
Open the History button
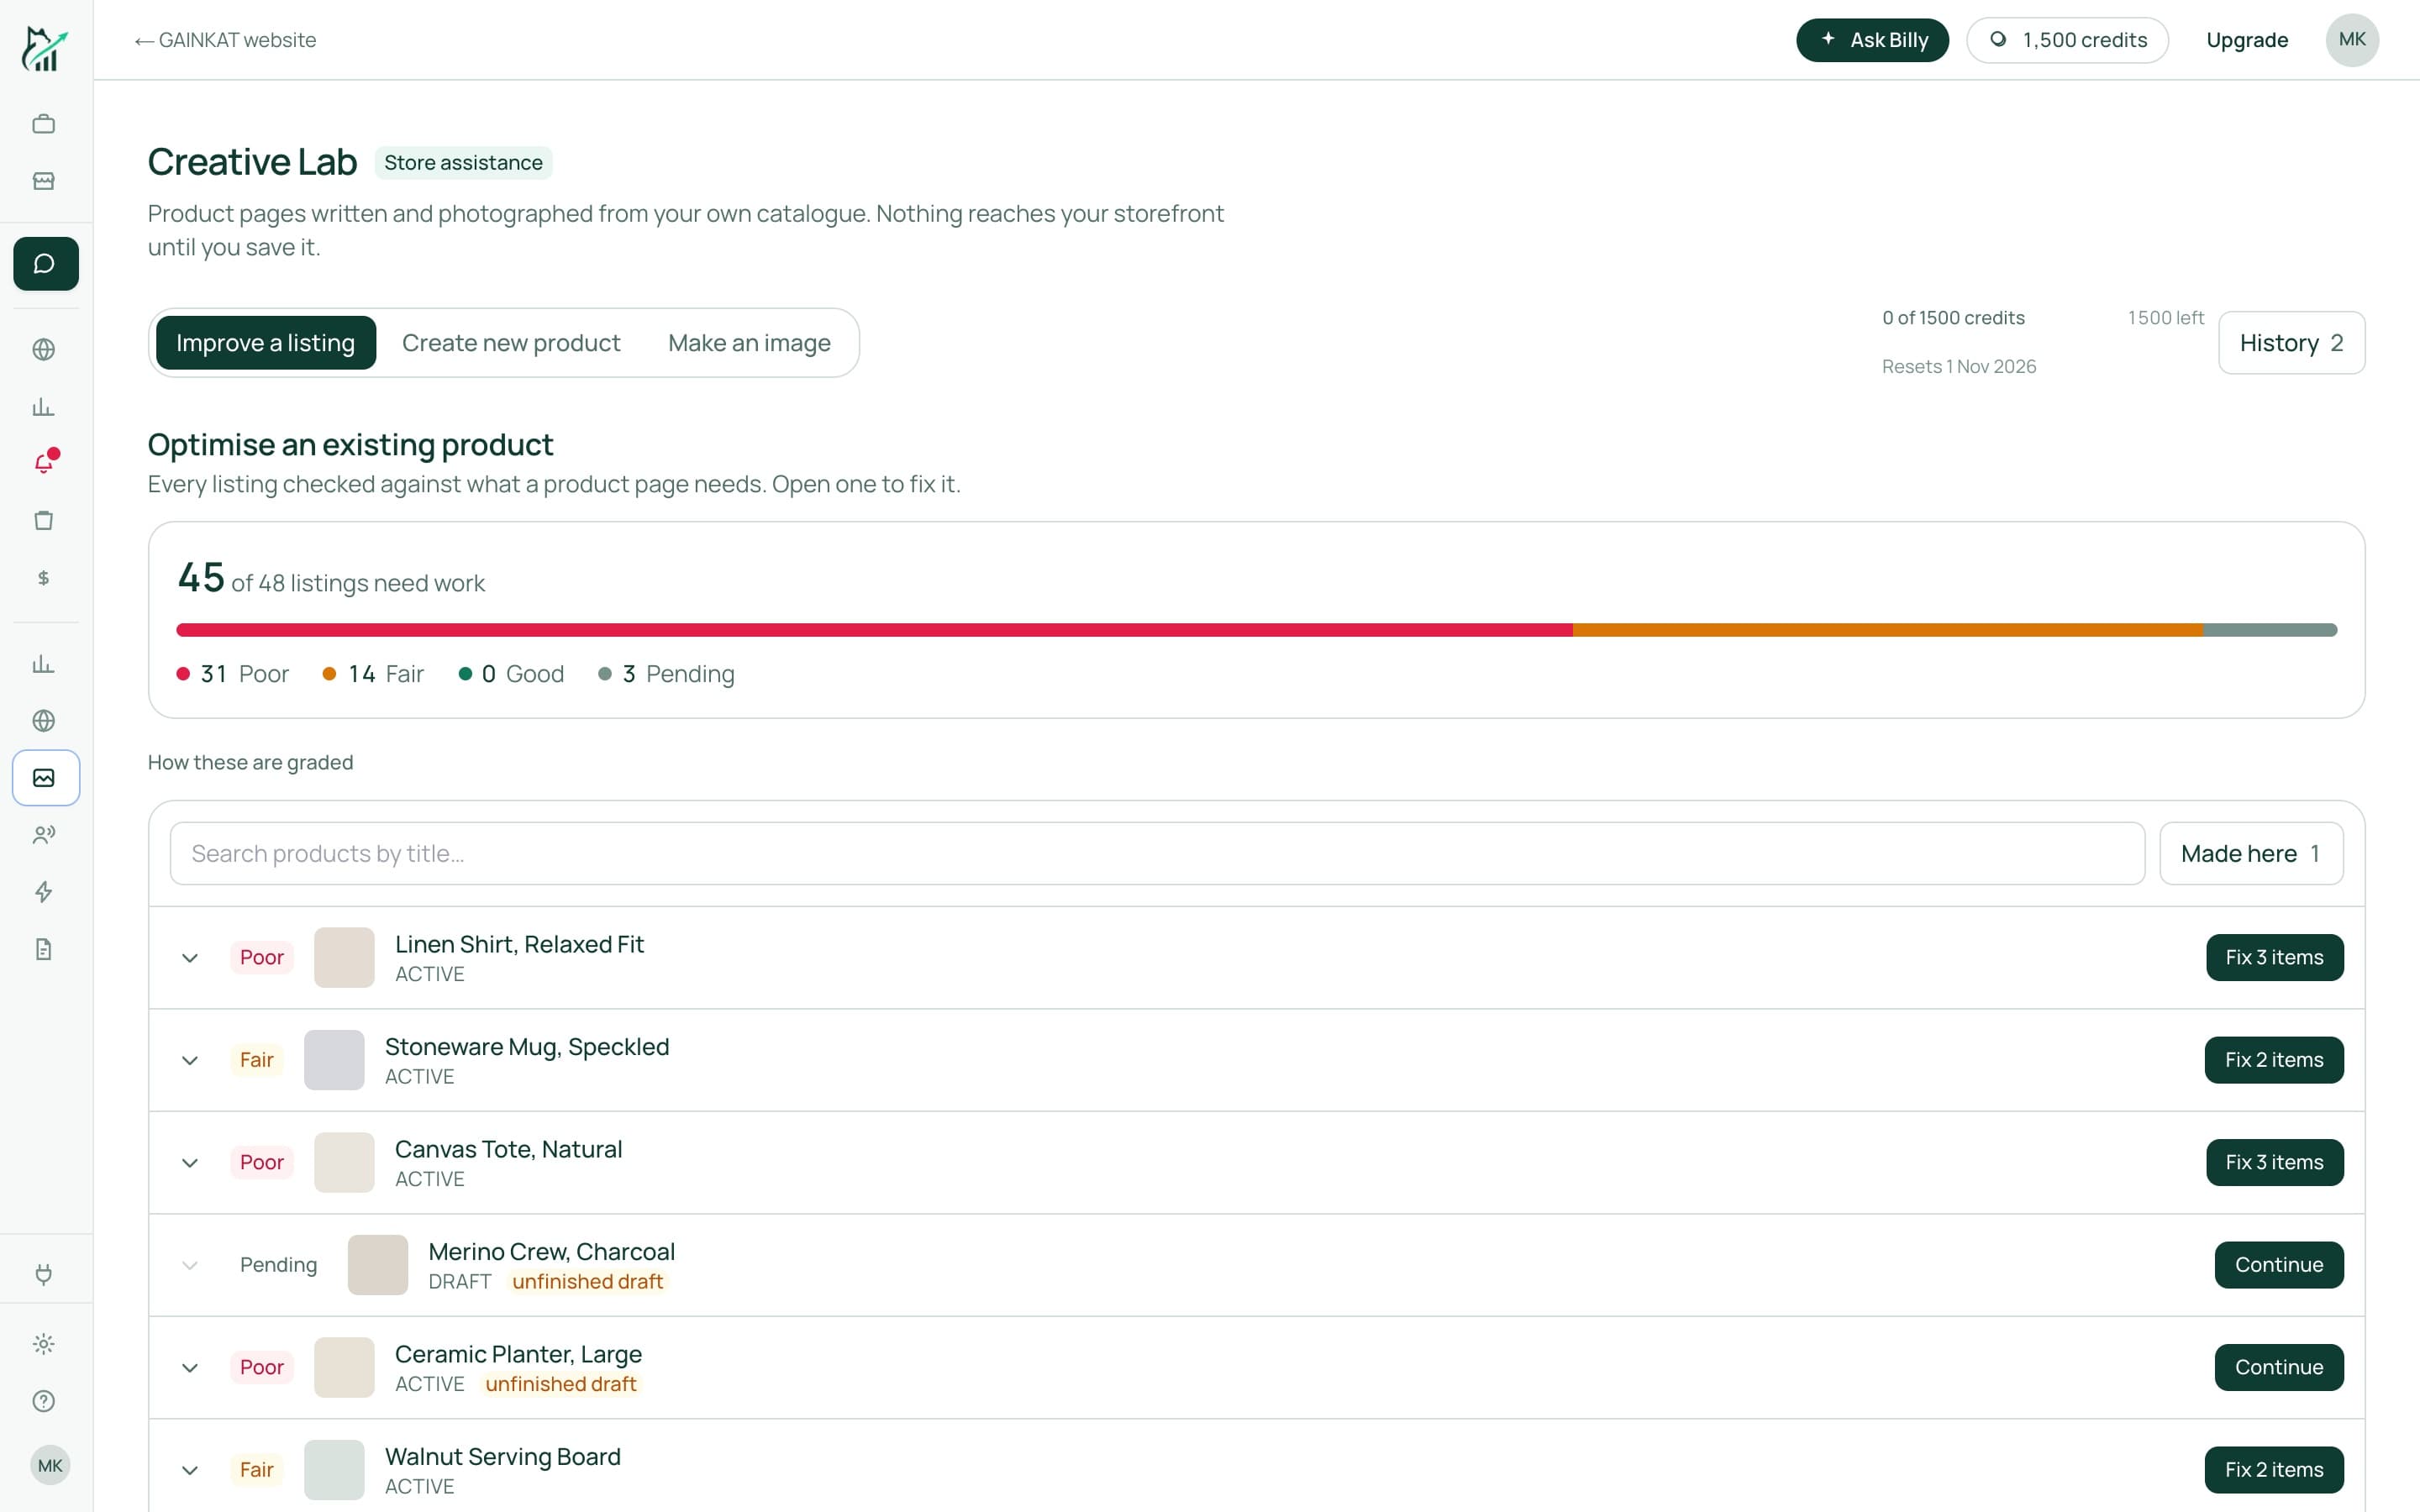pos(2291,343)
